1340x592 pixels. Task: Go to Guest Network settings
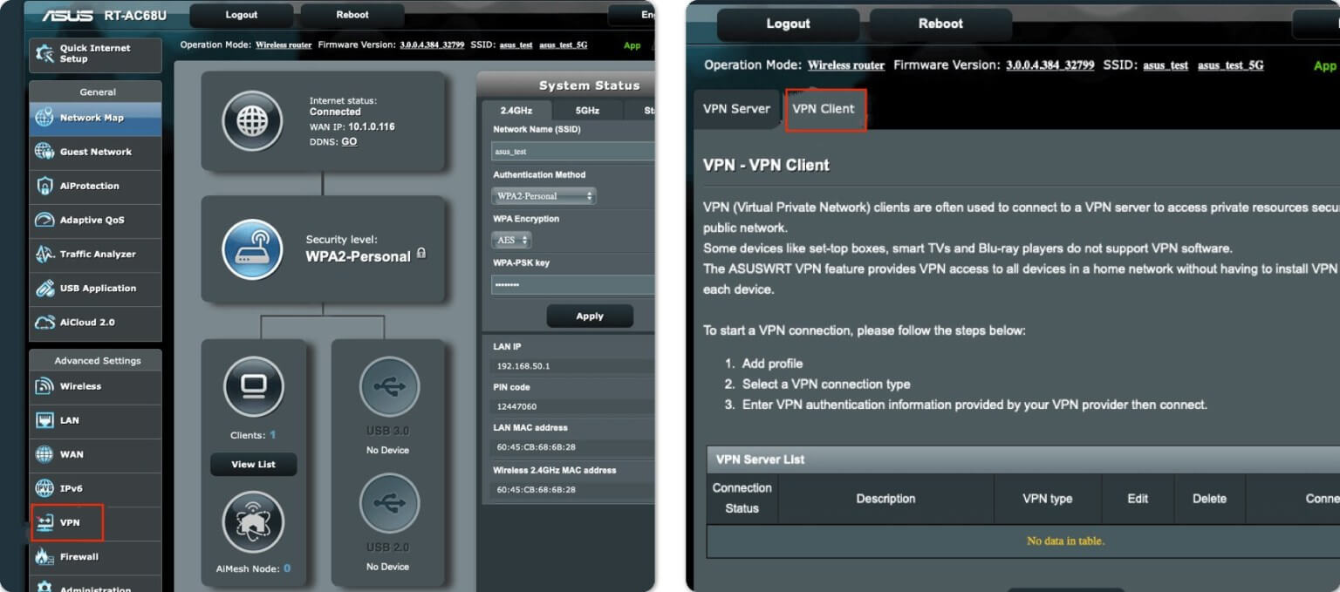click(x=96, y=153)
